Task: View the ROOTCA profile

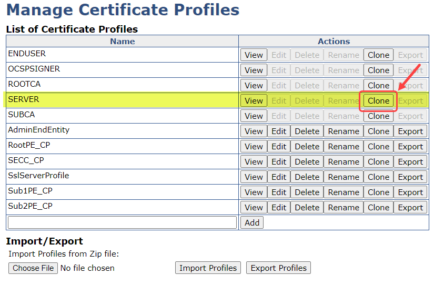Action: coord(254,86)
